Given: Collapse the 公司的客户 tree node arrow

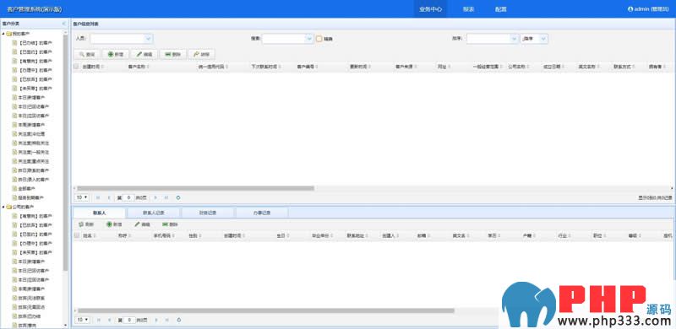Looking at the screenshot, I should (3, 207).
